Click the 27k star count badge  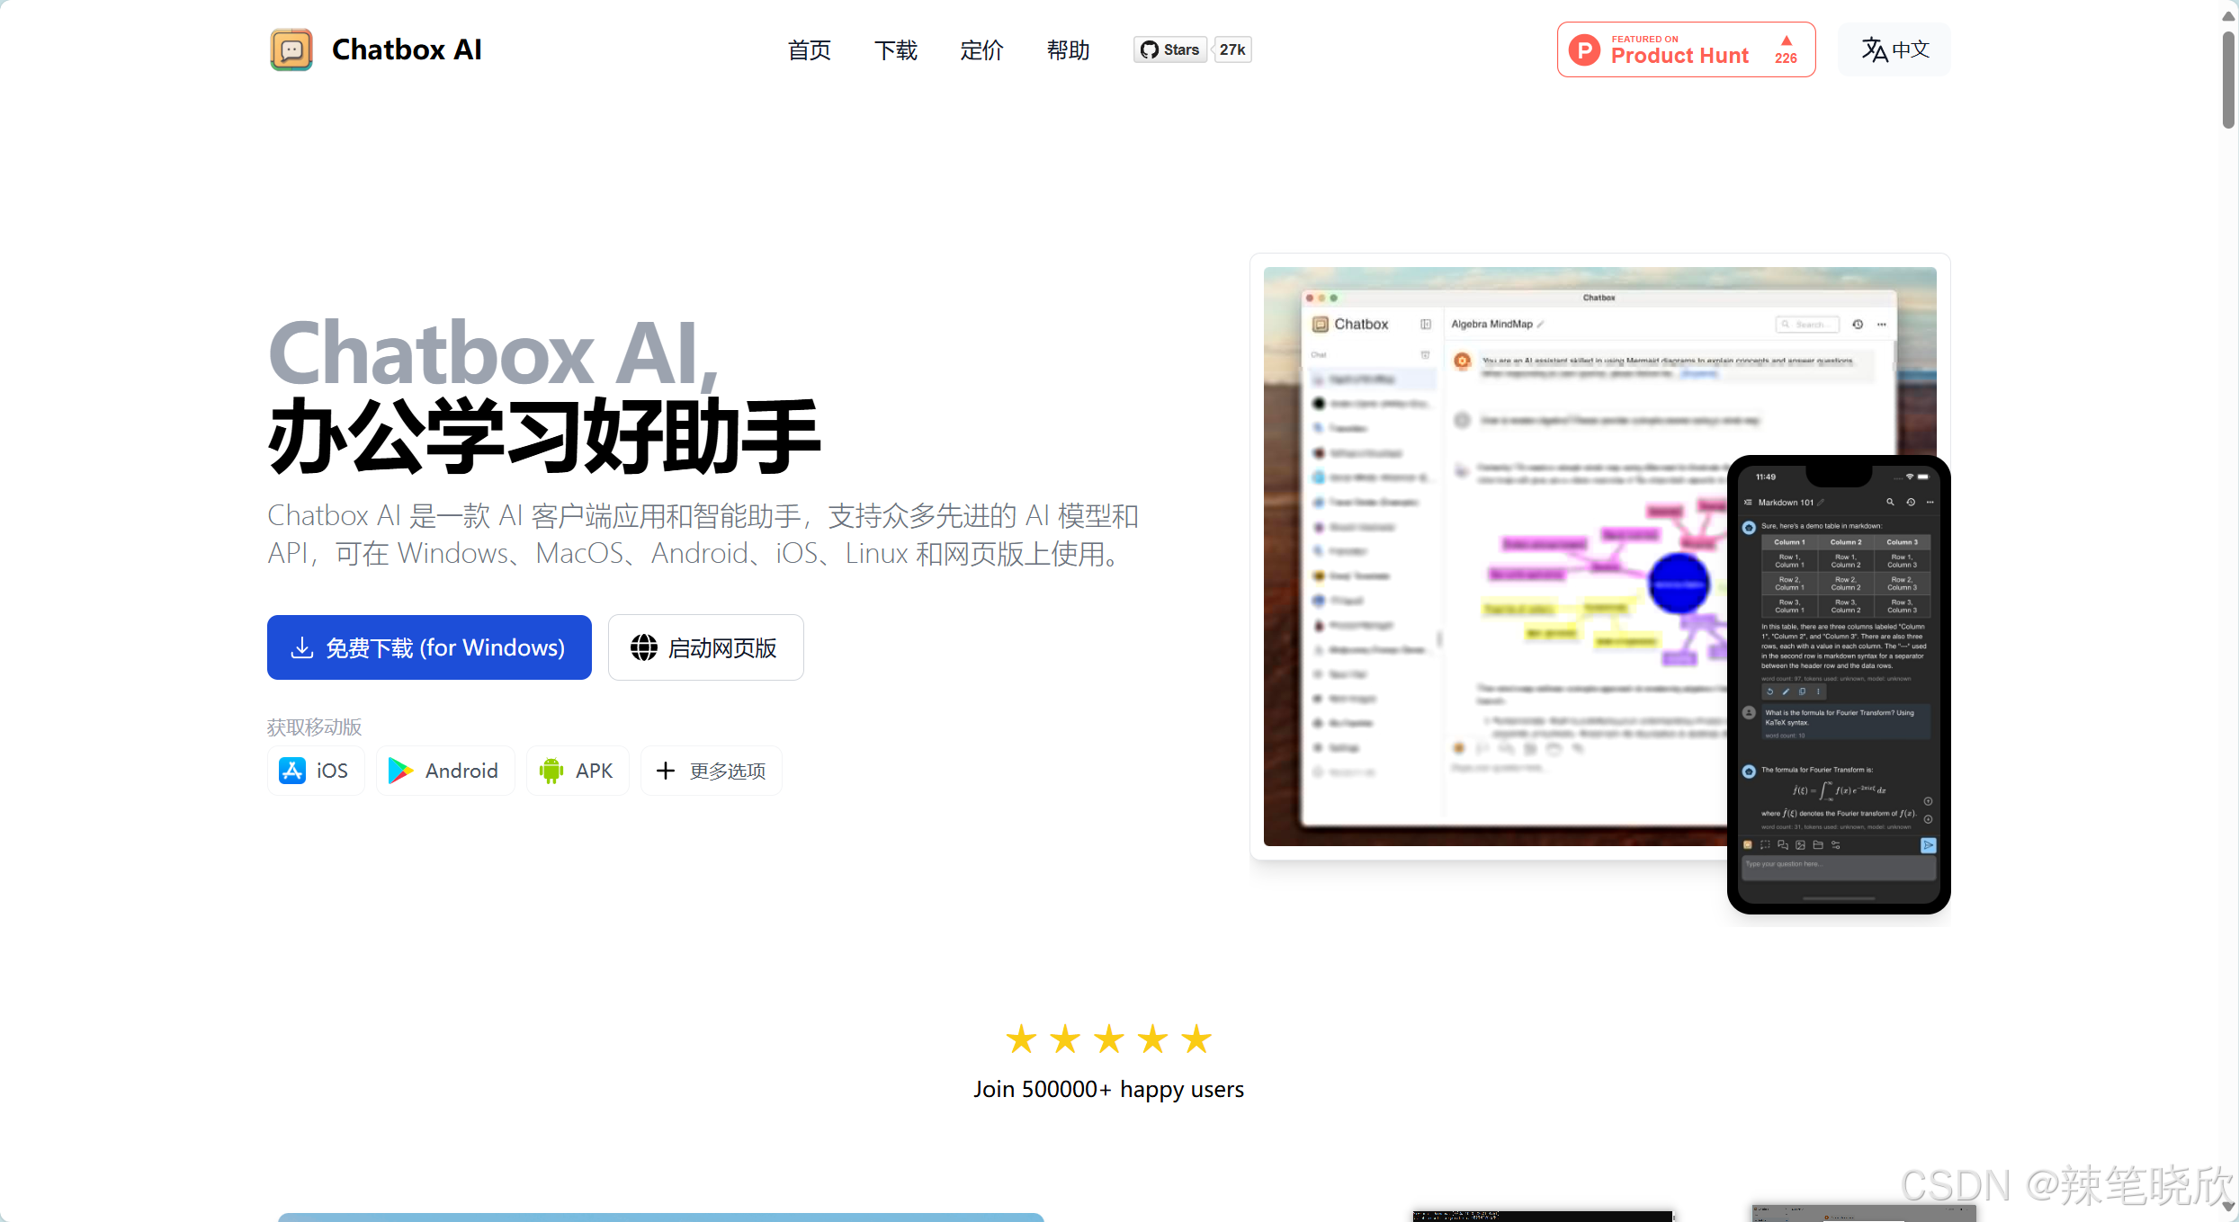(x=1232, y=49)
